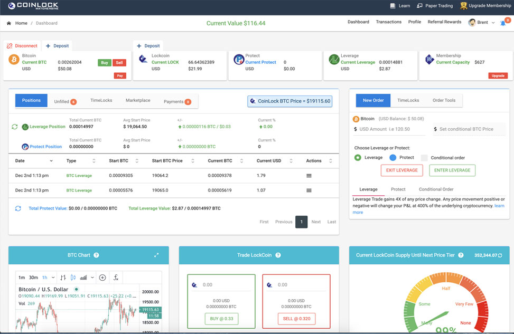Screen dimensions: 514x334
Task: Open help for LockCoin Supply tier
Action: tap(461, 255)
